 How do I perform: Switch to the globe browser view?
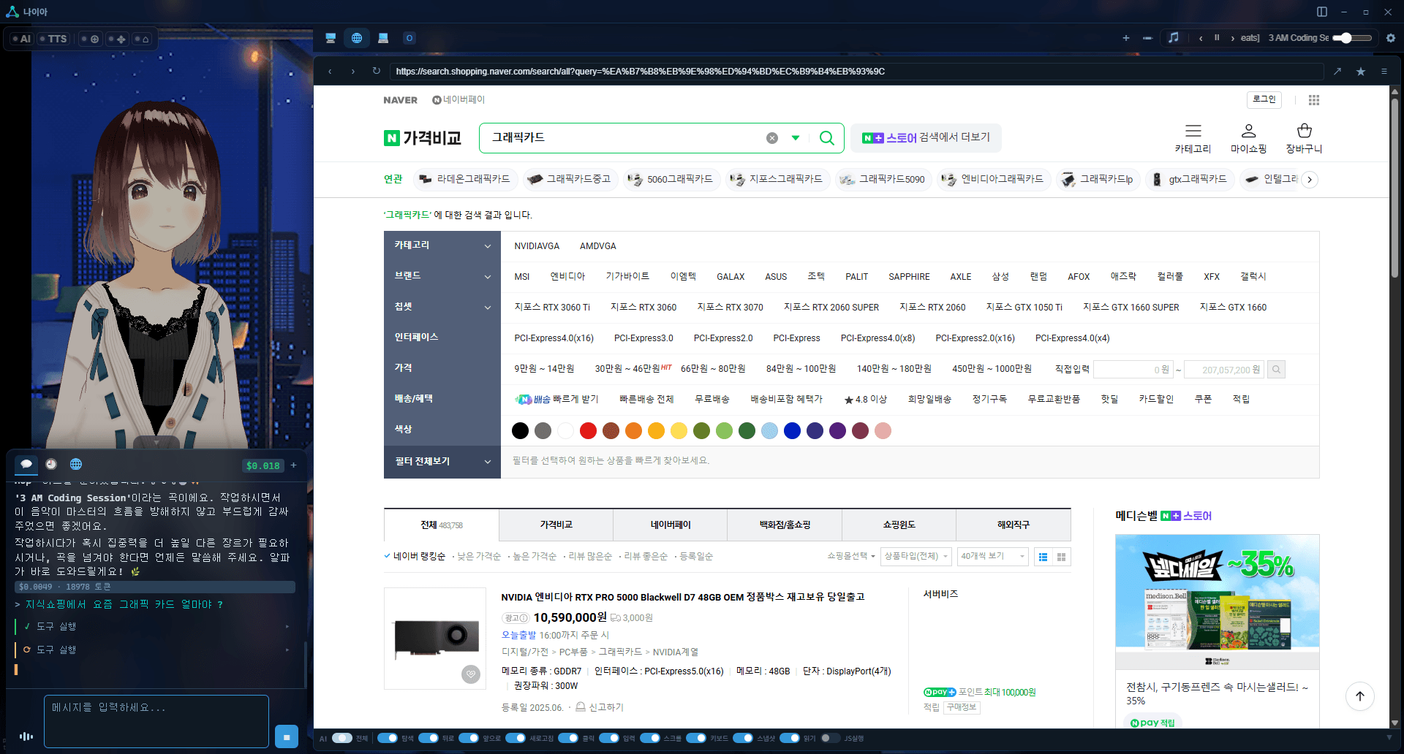pyautogui.click(x=357, y=38)
